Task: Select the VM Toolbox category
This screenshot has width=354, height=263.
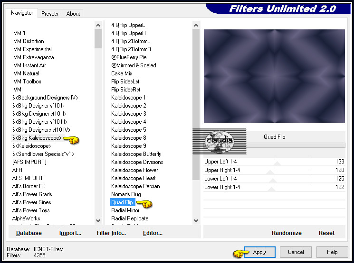Action: tap(27, 82)
